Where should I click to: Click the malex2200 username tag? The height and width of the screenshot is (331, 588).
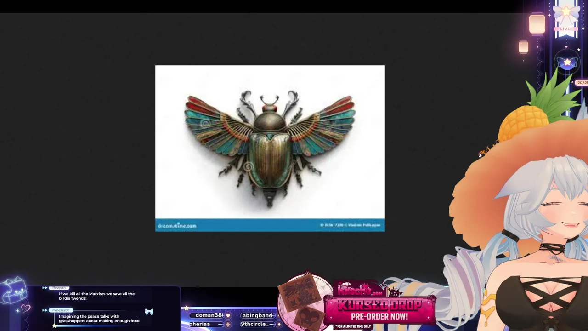pos(60,310)
